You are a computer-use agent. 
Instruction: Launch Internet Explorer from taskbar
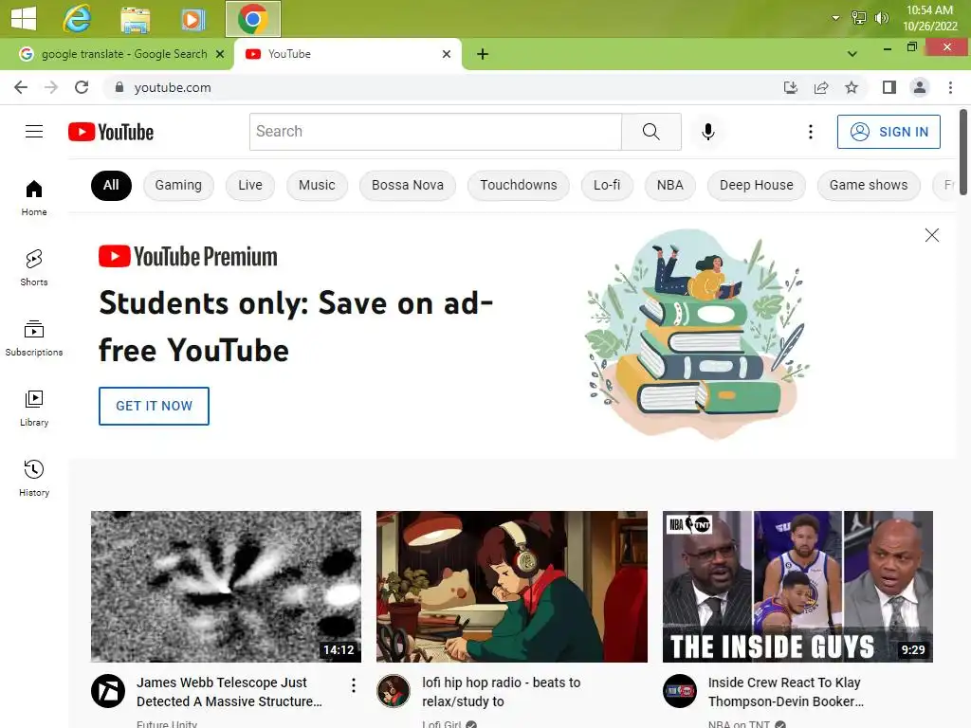pos(77,19)
